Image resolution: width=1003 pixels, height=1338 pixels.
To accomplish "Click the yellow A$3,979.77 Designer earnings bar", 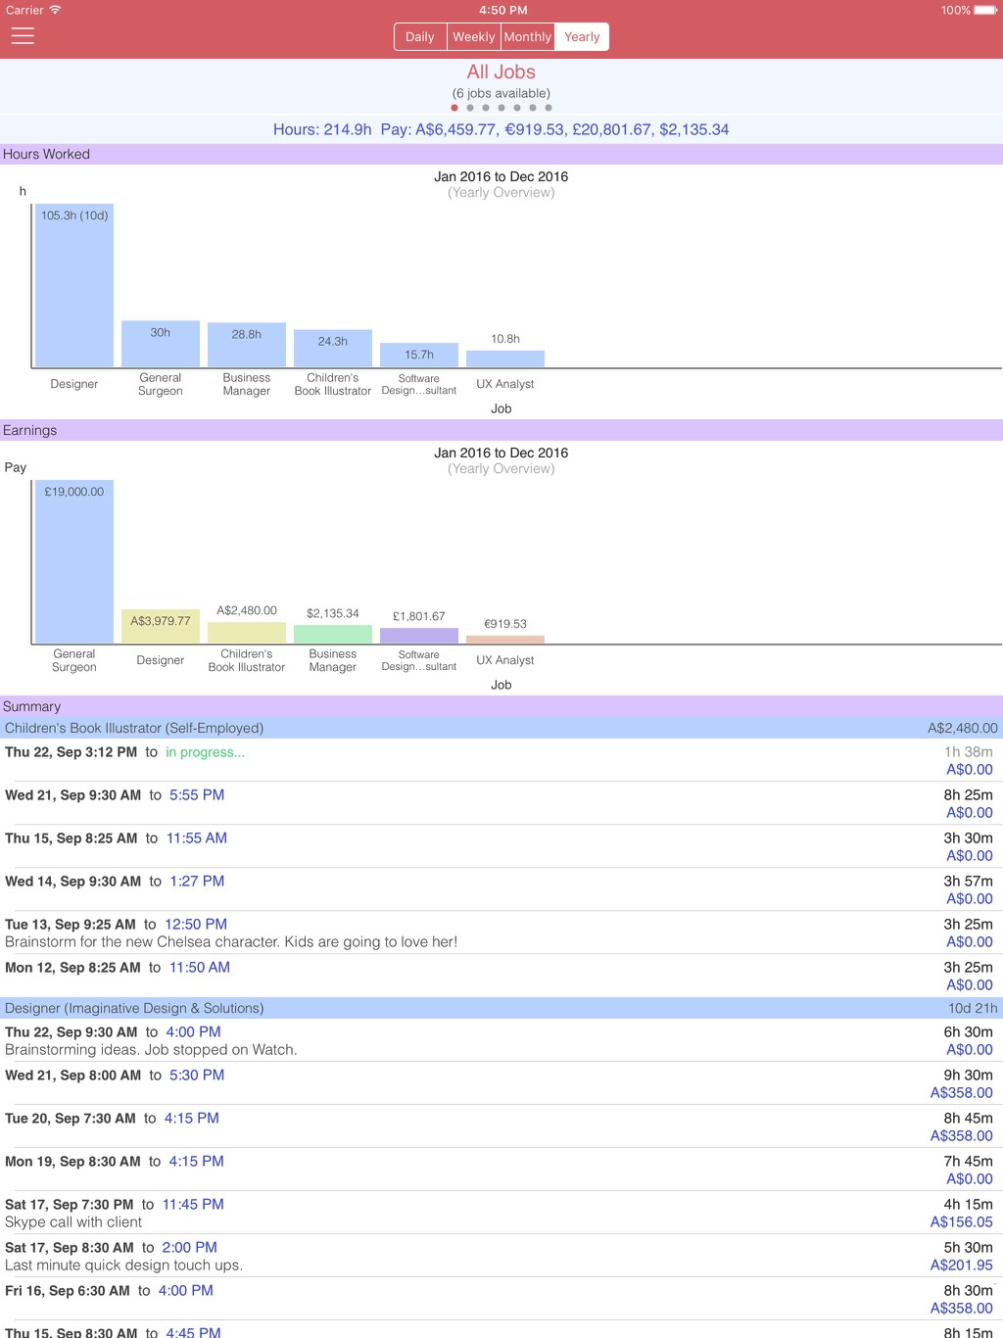I will 161,626.
